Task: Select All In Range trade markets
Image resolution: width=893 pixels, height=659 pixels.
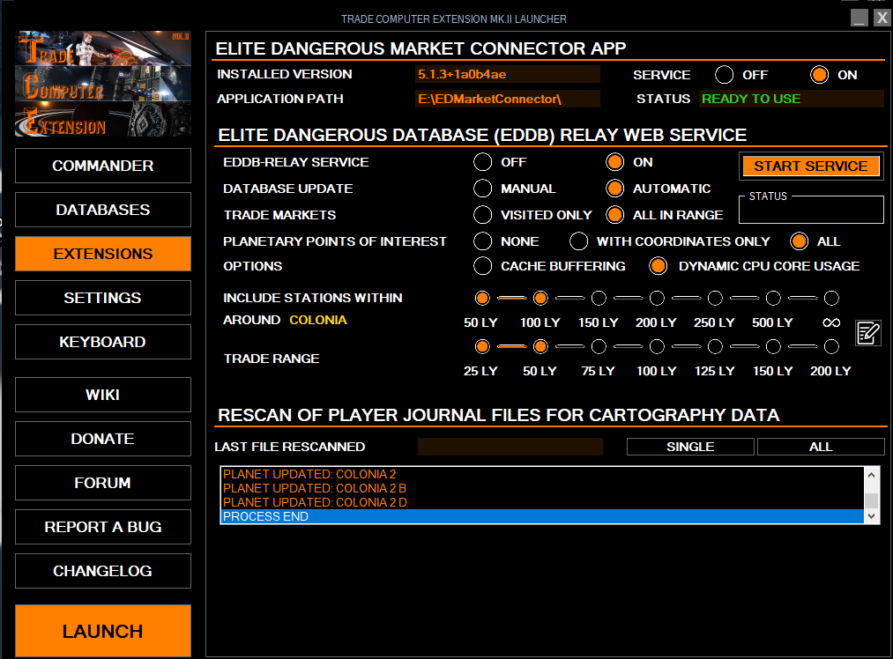Action: point(615,215)
